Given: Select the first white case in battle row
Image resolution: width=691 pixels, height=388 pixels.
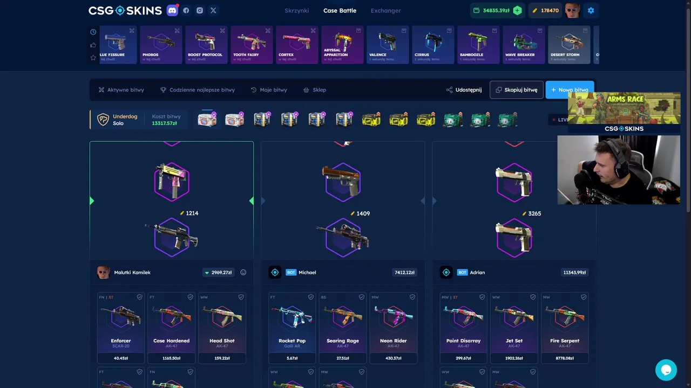Looking at the screenshot, I should click(207, 120).
